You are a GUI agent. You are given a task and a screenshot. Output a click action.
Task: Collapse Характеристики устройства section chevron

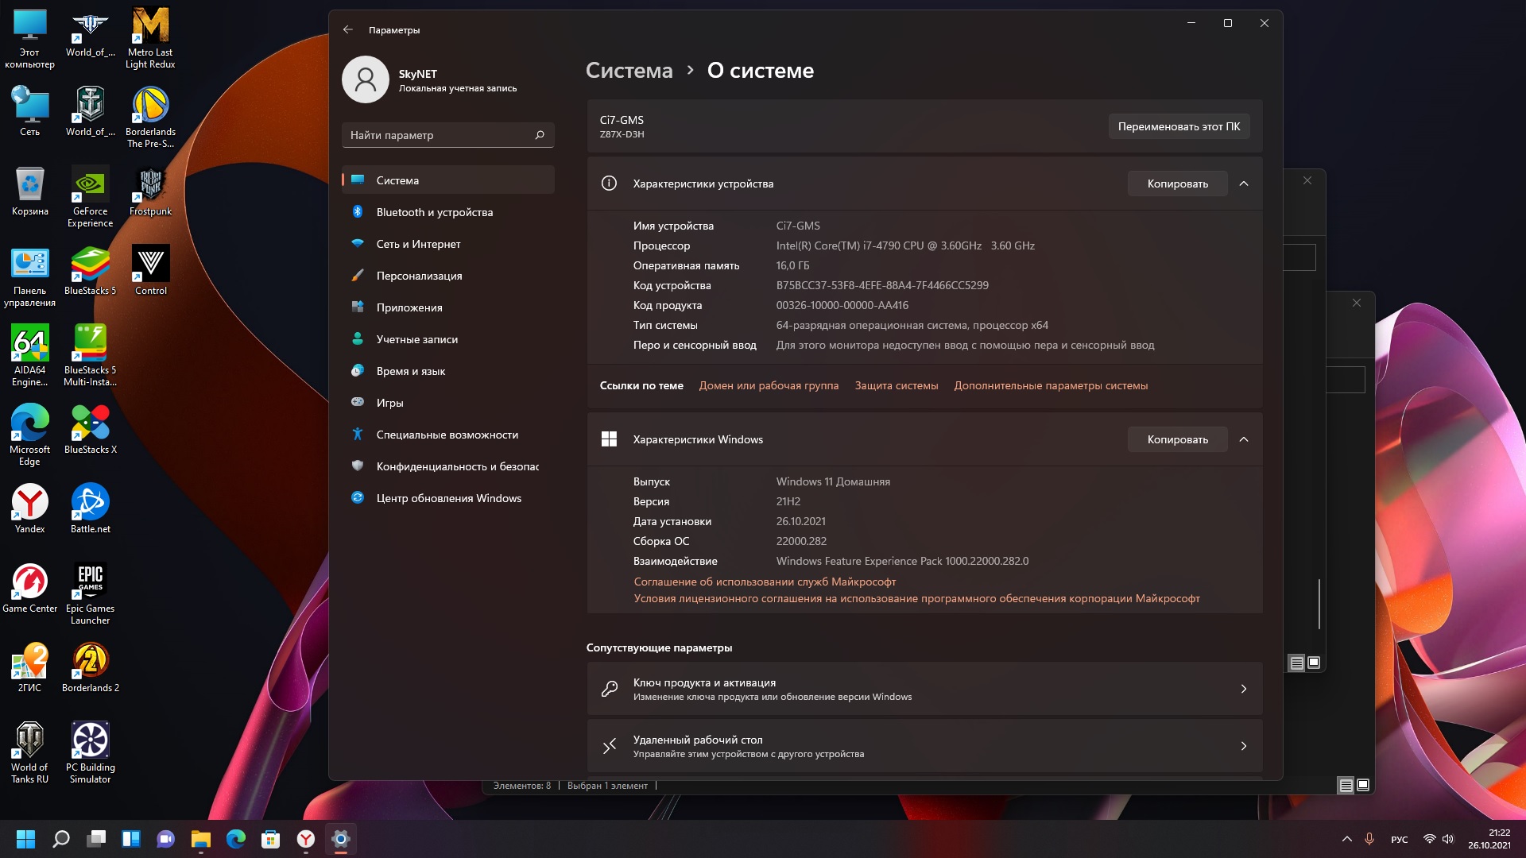pyautogui.click(x=1244, y=184)
